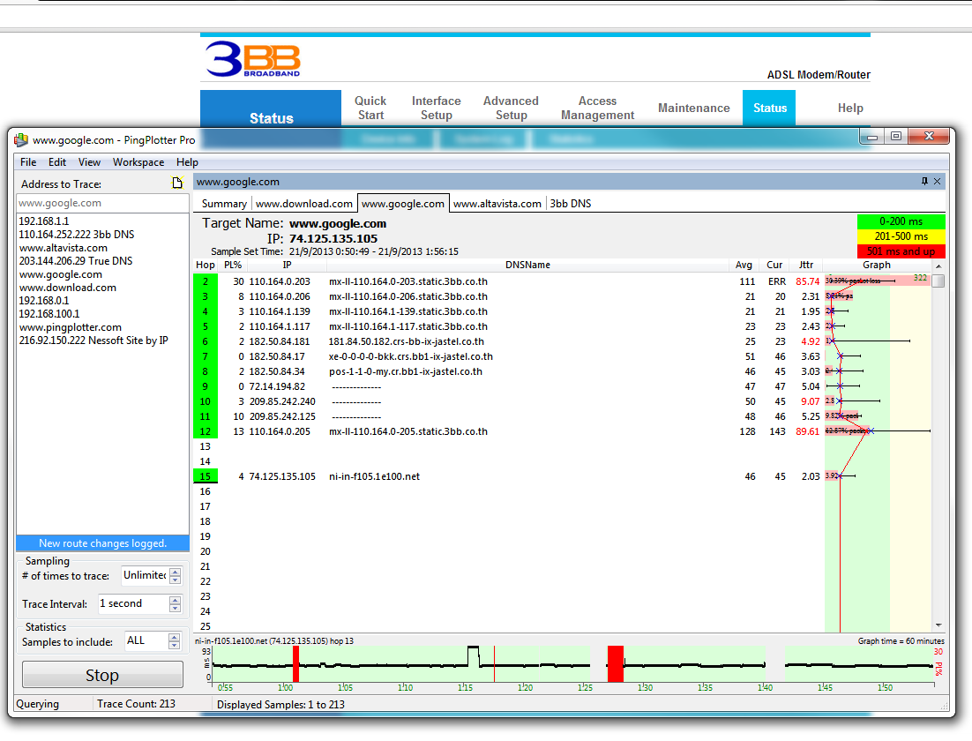
Task: Select hop 6 row 182.50.84.181
Action: [561, 341]
